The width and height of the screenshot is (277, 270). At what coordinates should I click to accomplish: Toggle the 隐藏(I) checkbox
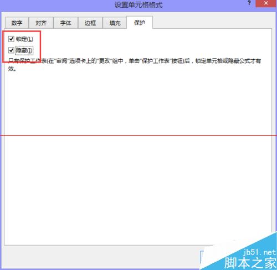click(11, 50)
